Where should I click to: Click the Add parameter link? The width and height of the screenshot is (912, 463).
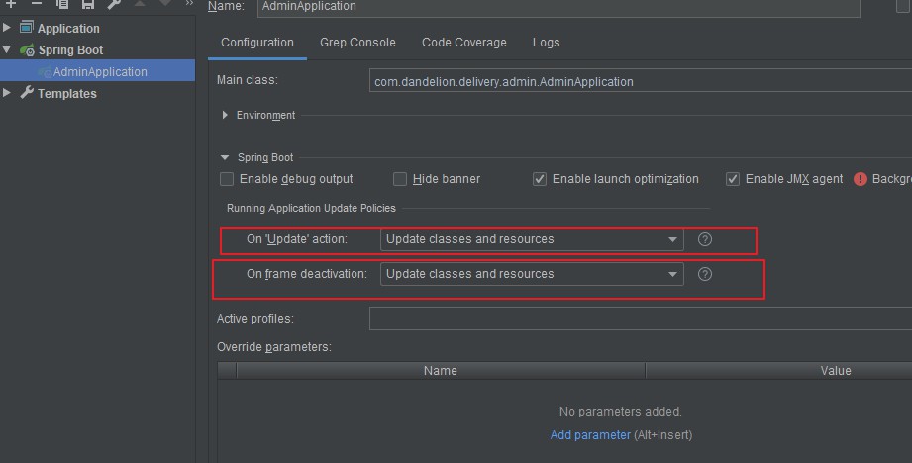590,435
